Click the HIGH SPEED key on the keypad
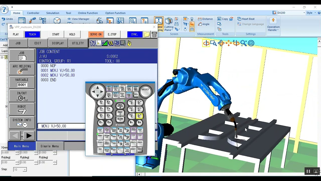 click(x=120, y=106)
